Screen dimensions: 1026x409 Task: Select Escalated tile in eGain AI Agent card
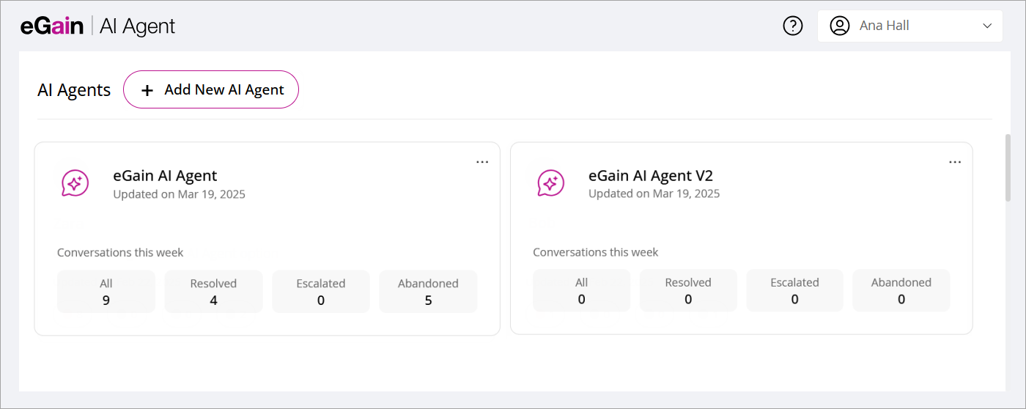(321, 292)
